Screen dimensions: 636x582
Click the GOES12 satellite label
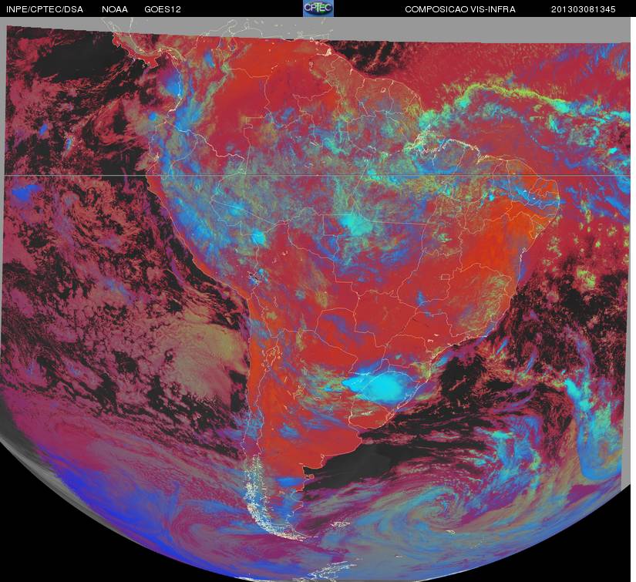(x=163, y=9)
